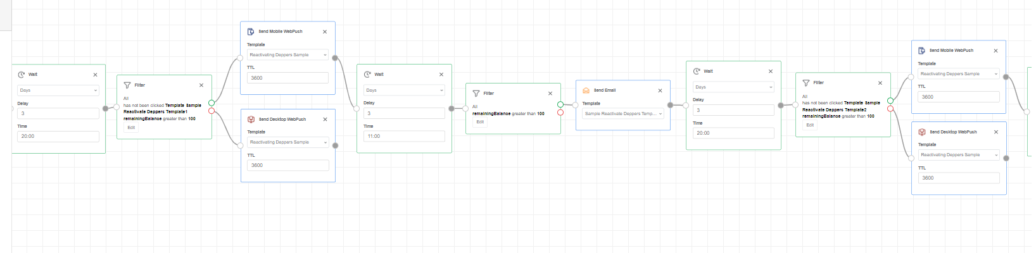
Task: Click the 11:00 Time input field
Action: tap(403, 136)
